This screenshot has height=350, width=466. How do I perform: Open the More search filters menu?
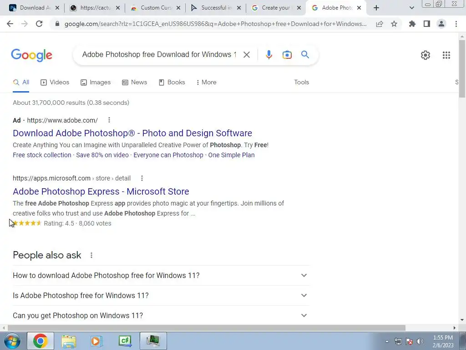206,82
